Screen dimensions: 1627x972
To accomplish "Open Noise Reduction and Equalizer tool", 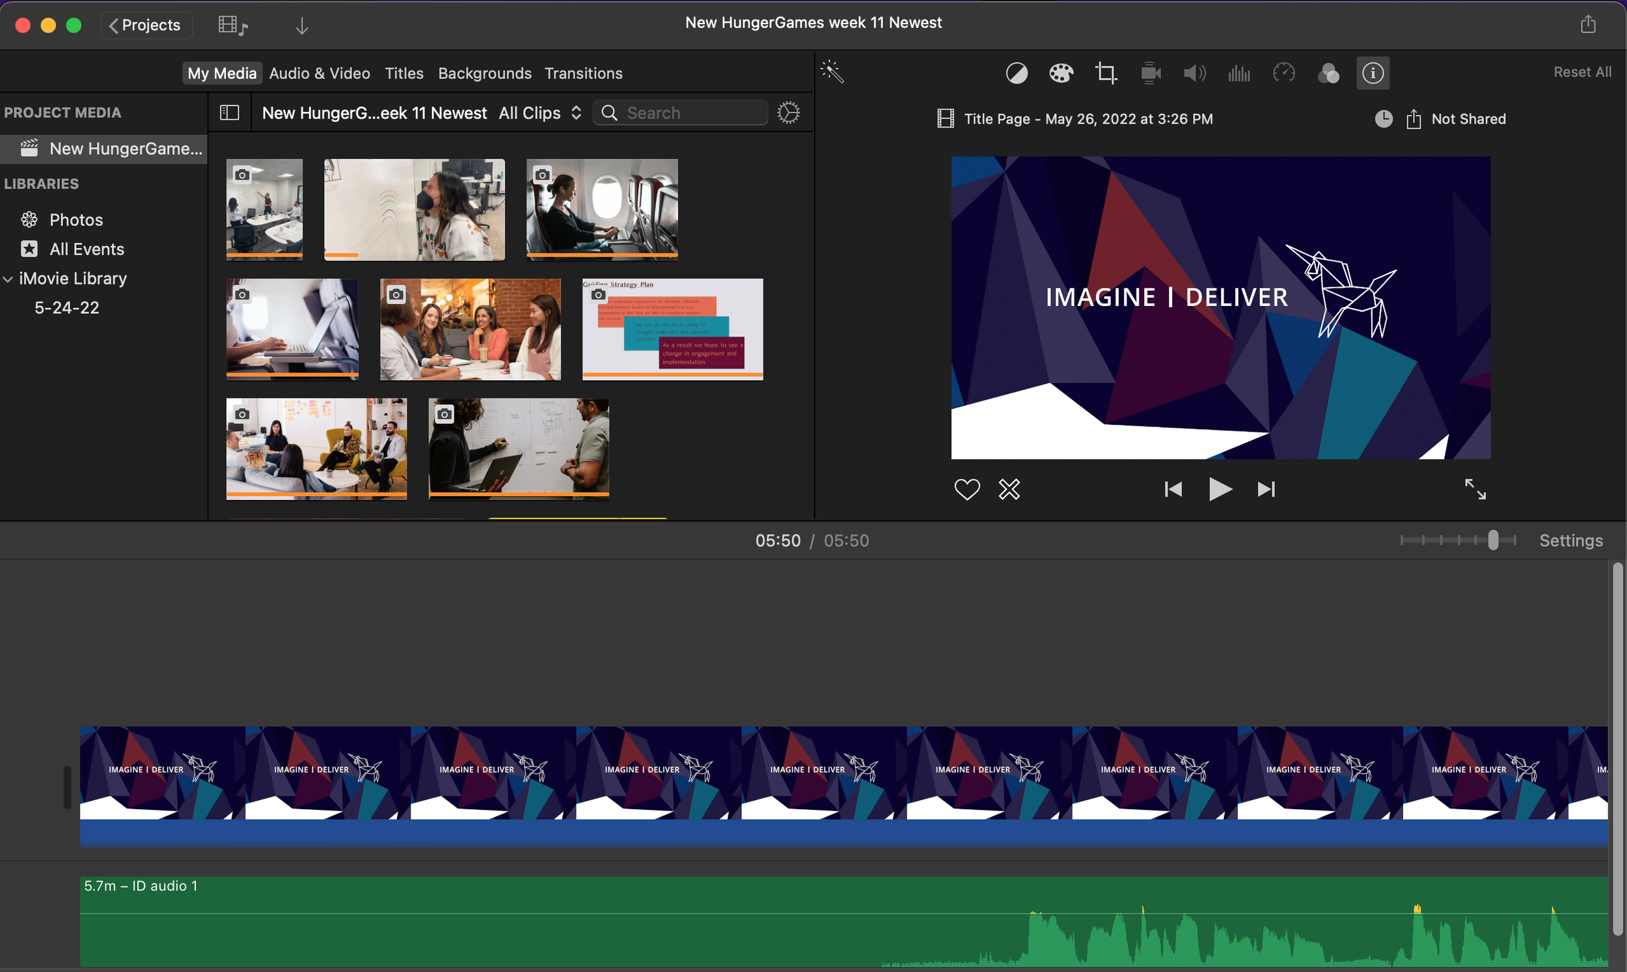I will coord(1238,73).
